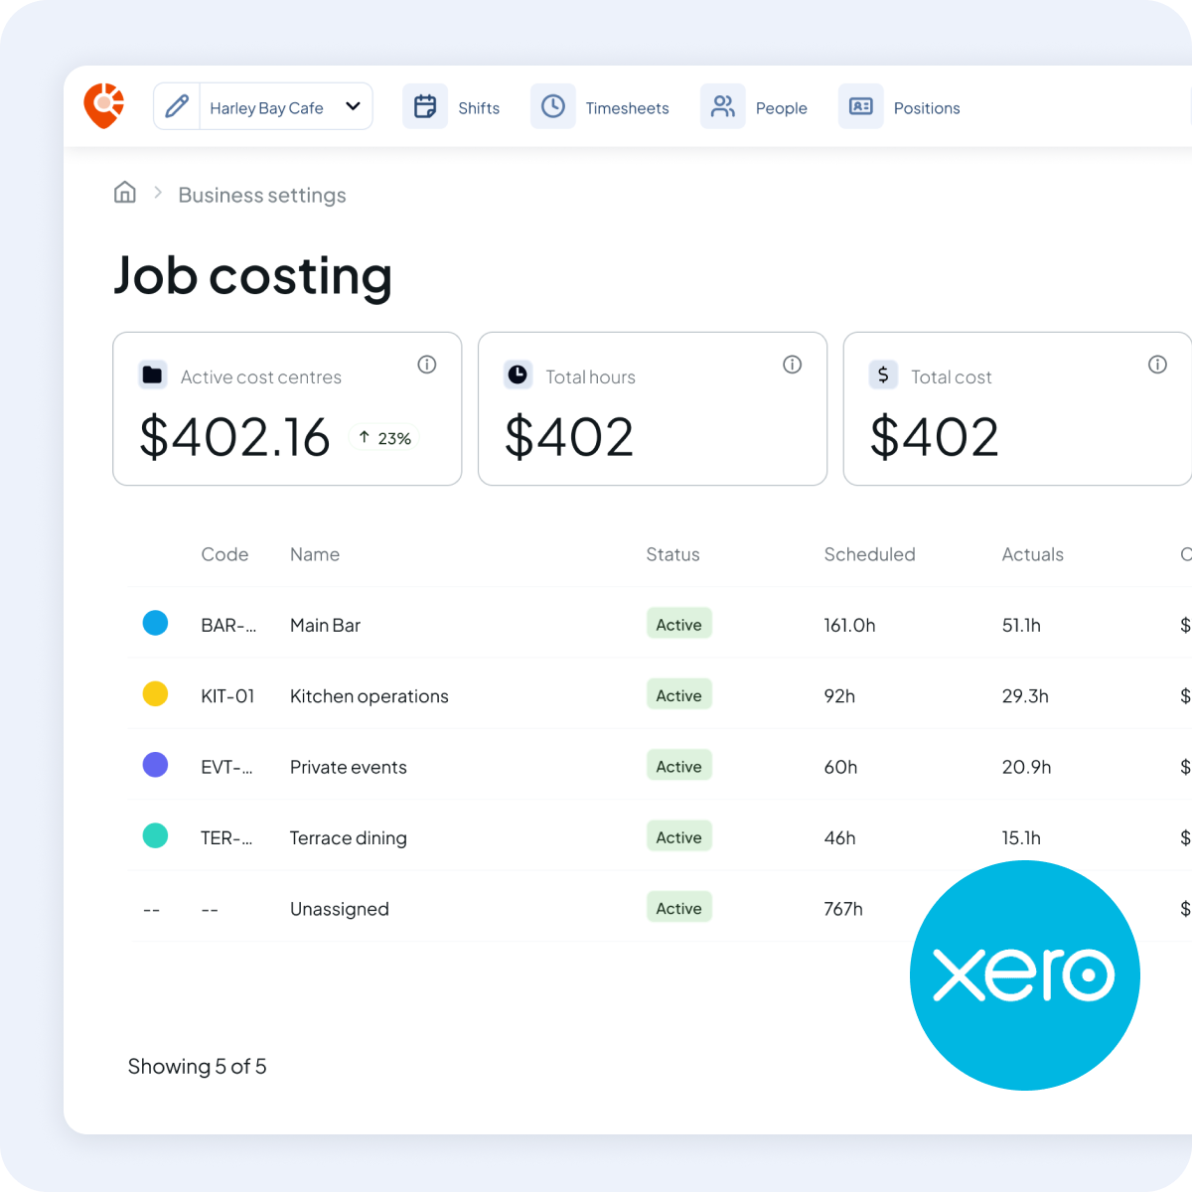Open Timesheets using the clock icon
Image resolution: width=1192 pixels, height=1192 pixels.
click(x=553, y=105)
